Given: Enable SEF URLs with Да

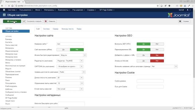Looking at the screenshot, I should click(x=144, y=44).
